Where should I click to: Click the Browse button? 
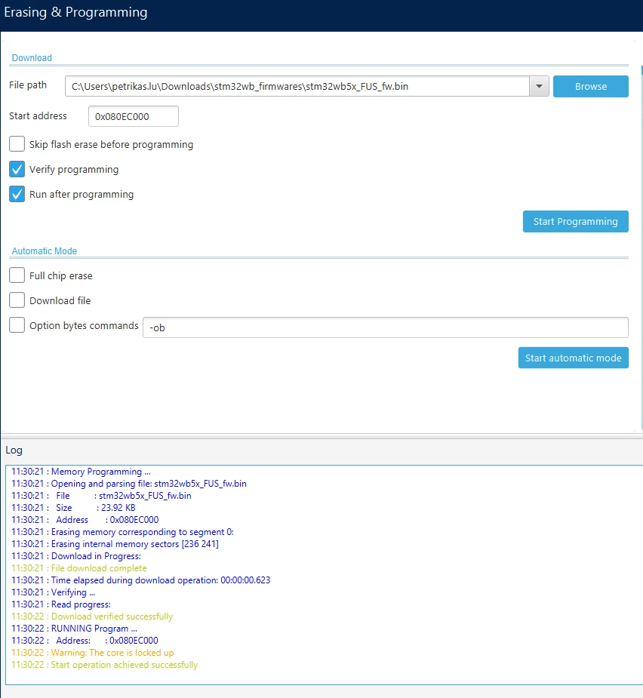(590, 86)
